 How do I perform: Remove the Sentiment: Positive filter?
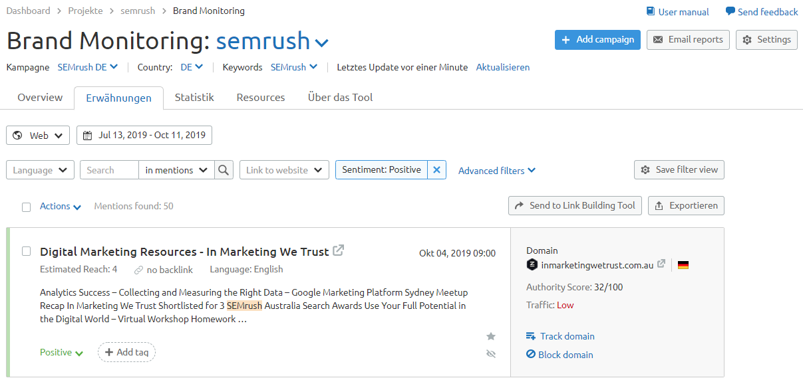(x=436, y=170)
